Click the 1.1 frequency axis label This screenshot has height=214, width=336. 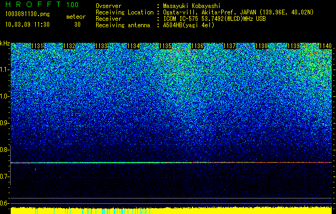point(4,70)
